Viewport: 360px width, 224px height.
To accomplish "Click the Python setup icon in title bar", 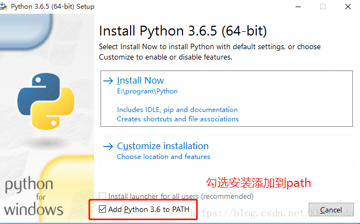I will [x=3, y=7].
